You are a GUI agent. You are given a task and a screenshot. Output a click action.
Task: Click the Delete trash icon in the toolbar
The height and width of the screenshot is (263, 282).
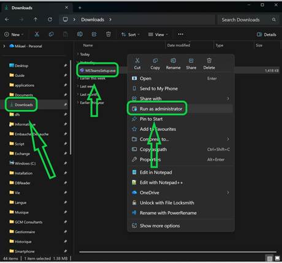[x=109, y=34]
